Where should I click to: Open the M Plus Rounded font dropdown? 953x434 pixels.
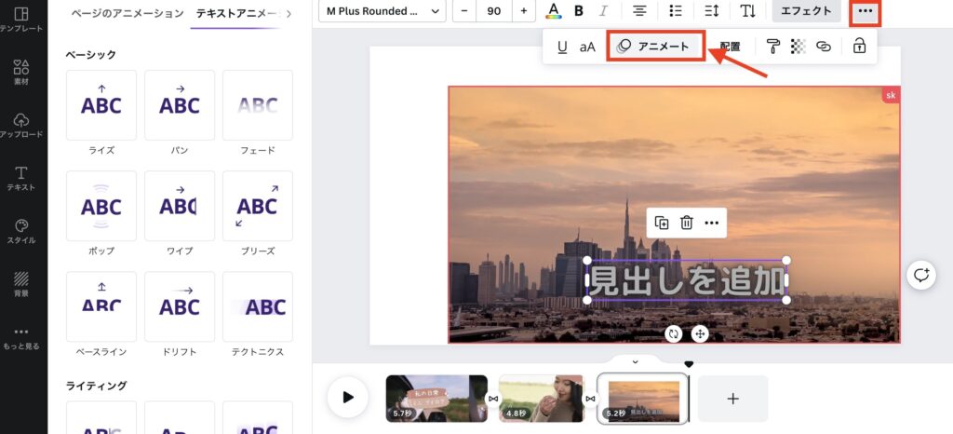pos(383,11)
